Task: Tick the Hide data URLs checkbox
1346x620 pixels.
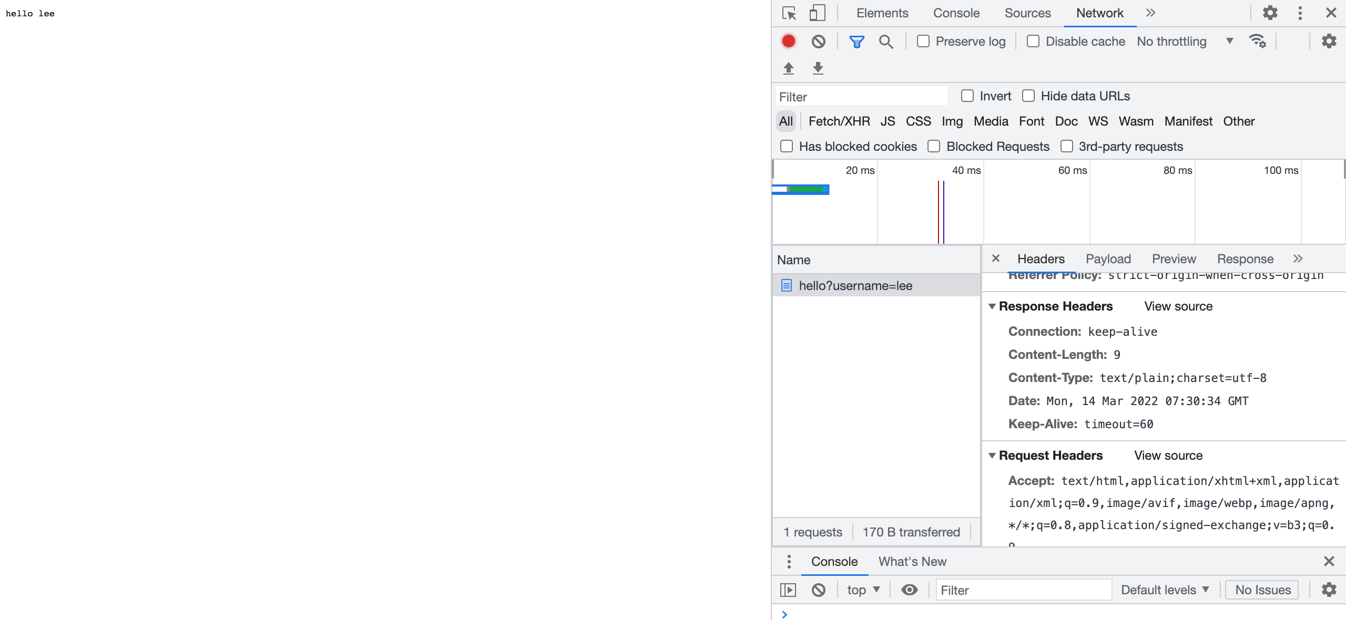Action: pyautogui.click(x=1028, y=96)
